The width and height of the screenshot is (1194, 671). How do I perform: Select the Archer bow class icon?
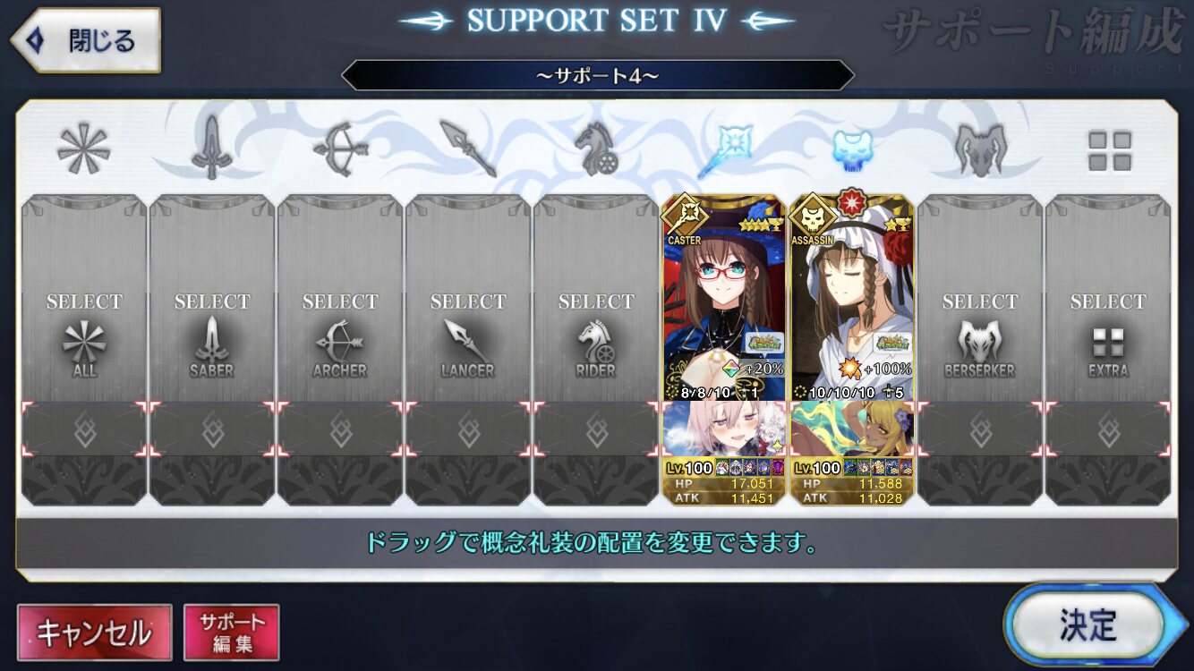[339, 149]
